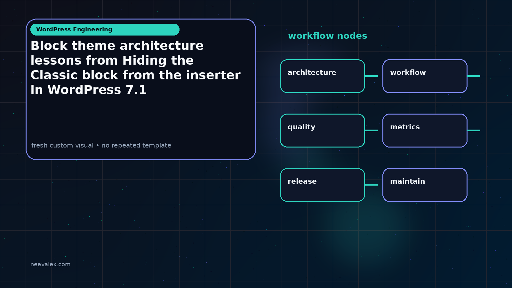Open the metrics node
Viewport: 512px width, 288px height.
[425, 131]
